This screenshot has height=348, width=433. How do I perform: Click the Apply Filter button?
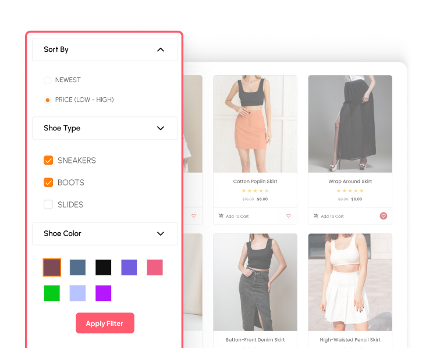point(105,323)
